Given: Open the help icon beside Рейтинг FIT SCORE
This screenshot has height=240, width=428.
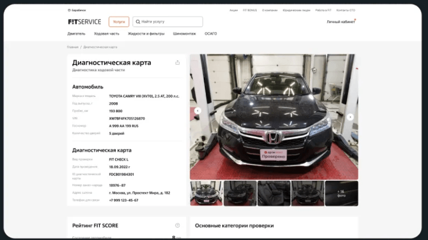Looking at the screenshot, I should [x=178, y=225].
